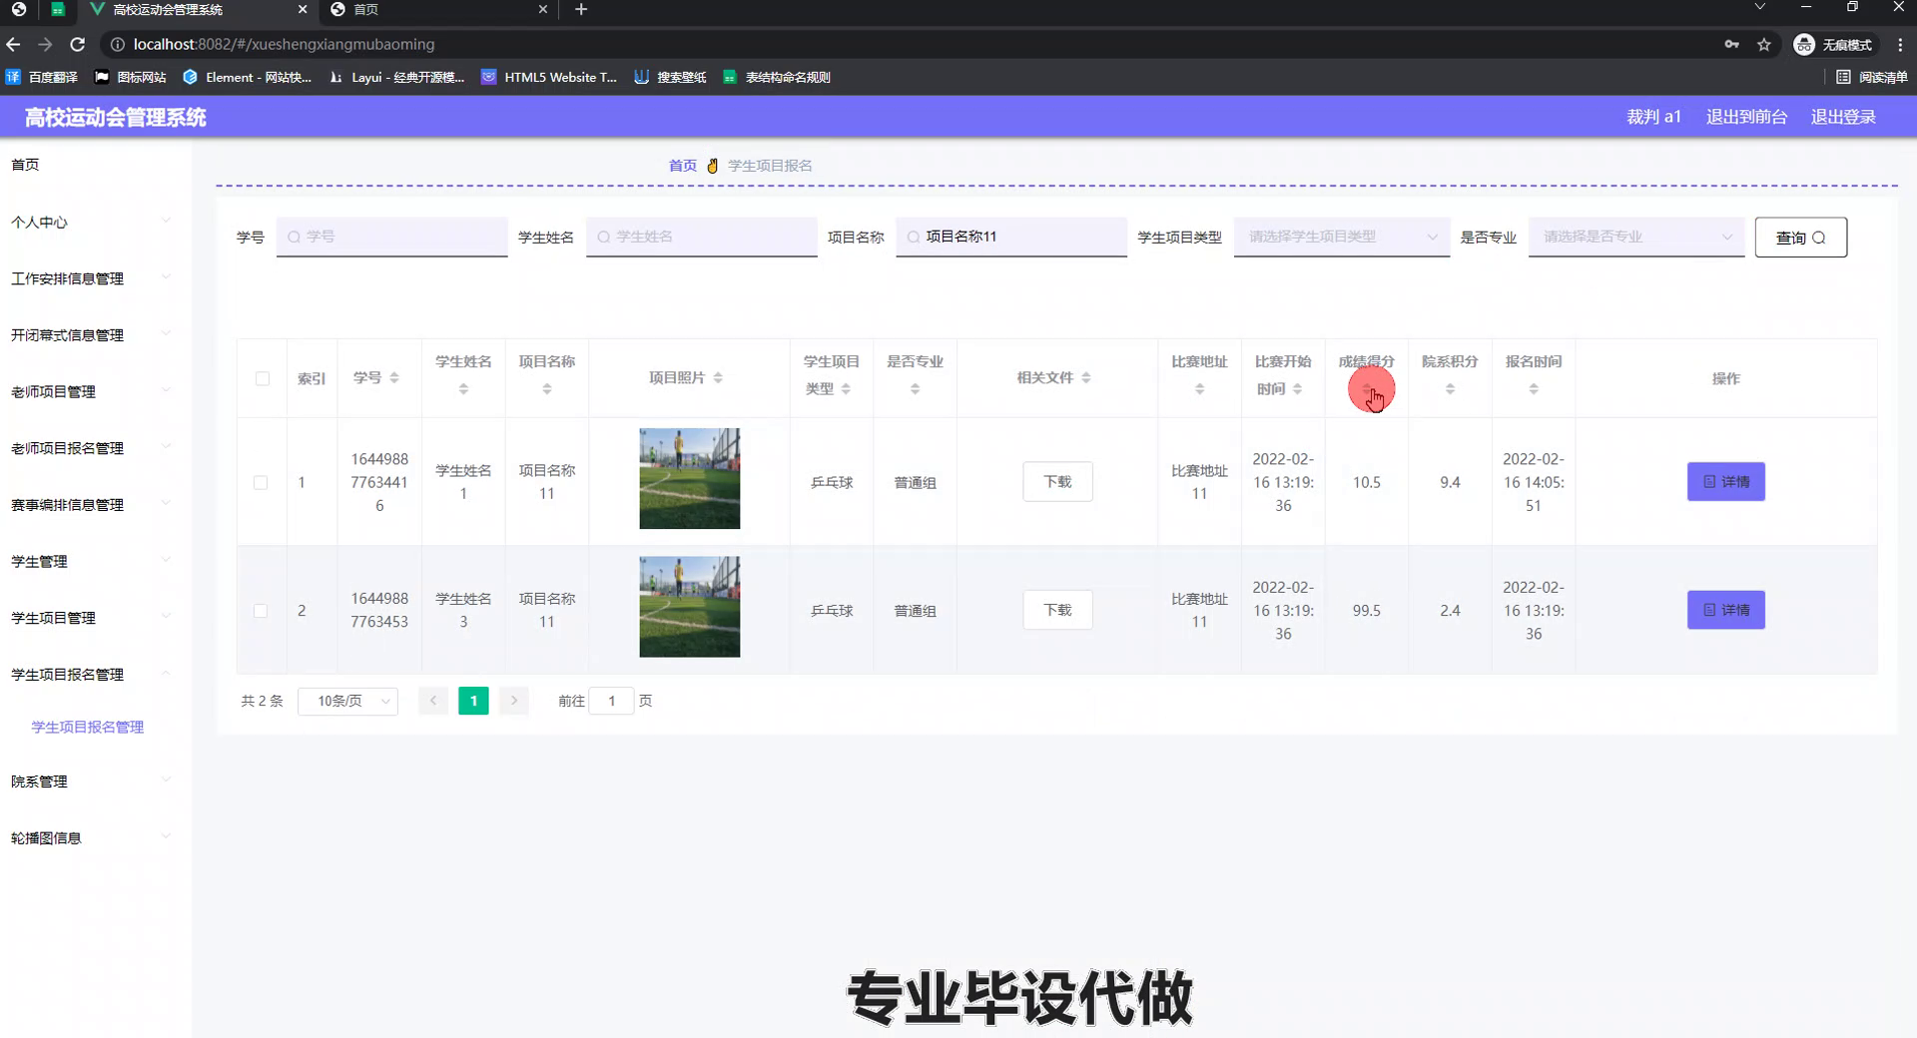Open the 是否专业 dropdown
Viewport: 1917px width, 1038px height.
coord(1636,237)
